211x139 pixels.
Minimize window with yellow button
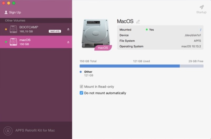[x=9, y=3]
